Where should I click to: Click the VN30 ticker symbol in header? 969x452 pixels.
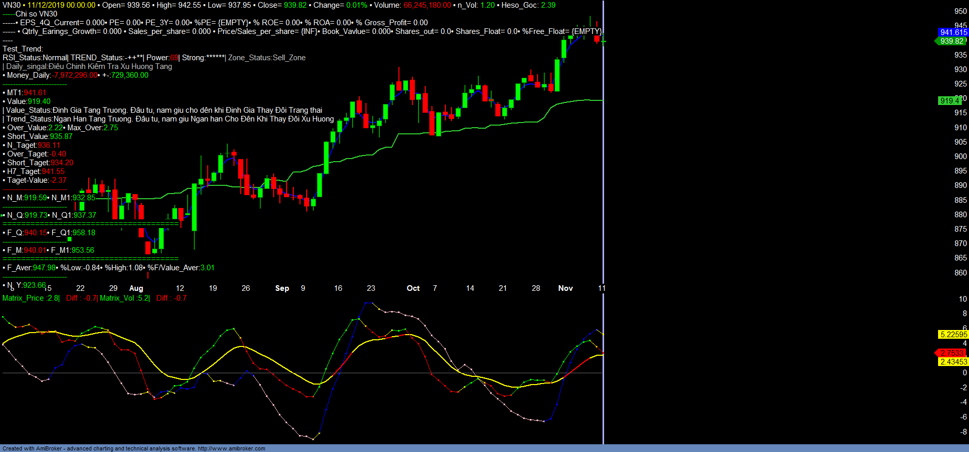click(x=11, y=5)
